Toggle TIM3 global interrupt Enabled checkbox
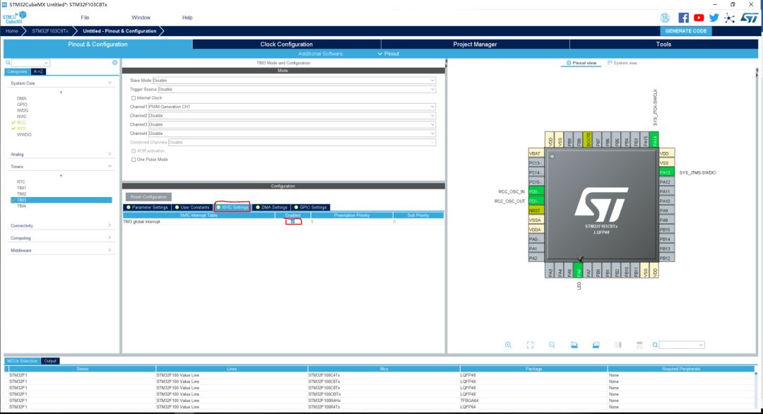The width and height of the screenshot is (763, 414). (293, 222)
